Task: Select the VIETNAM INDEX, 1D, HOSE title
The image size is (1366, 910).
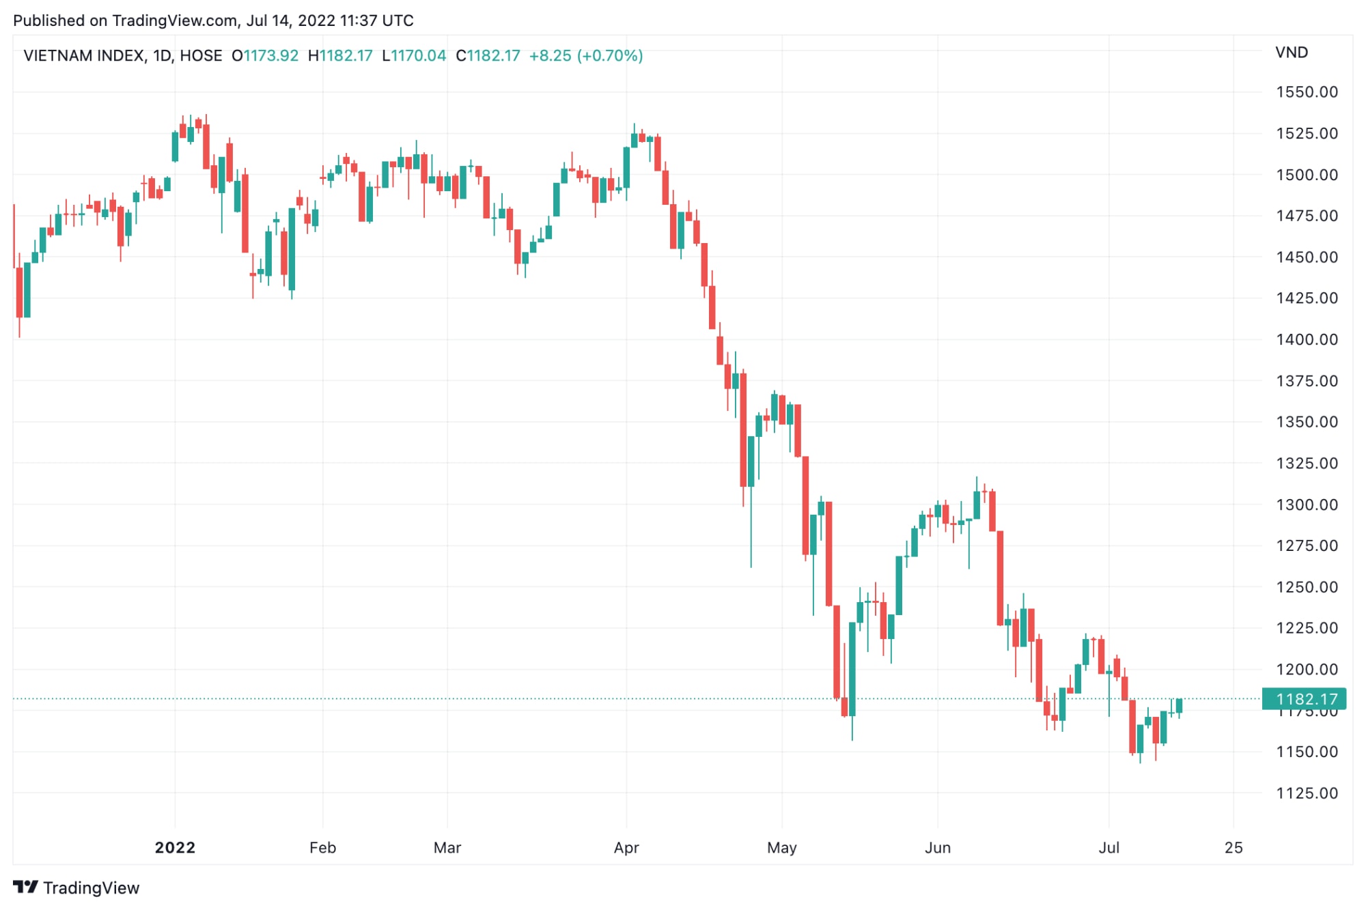Action: tap(123, 56)
